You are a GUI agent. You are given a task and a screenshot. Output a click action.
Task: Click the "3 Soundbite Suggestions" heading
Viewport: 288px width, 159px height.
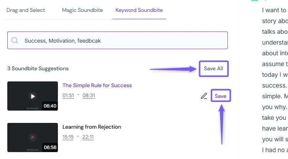point(38,69)
